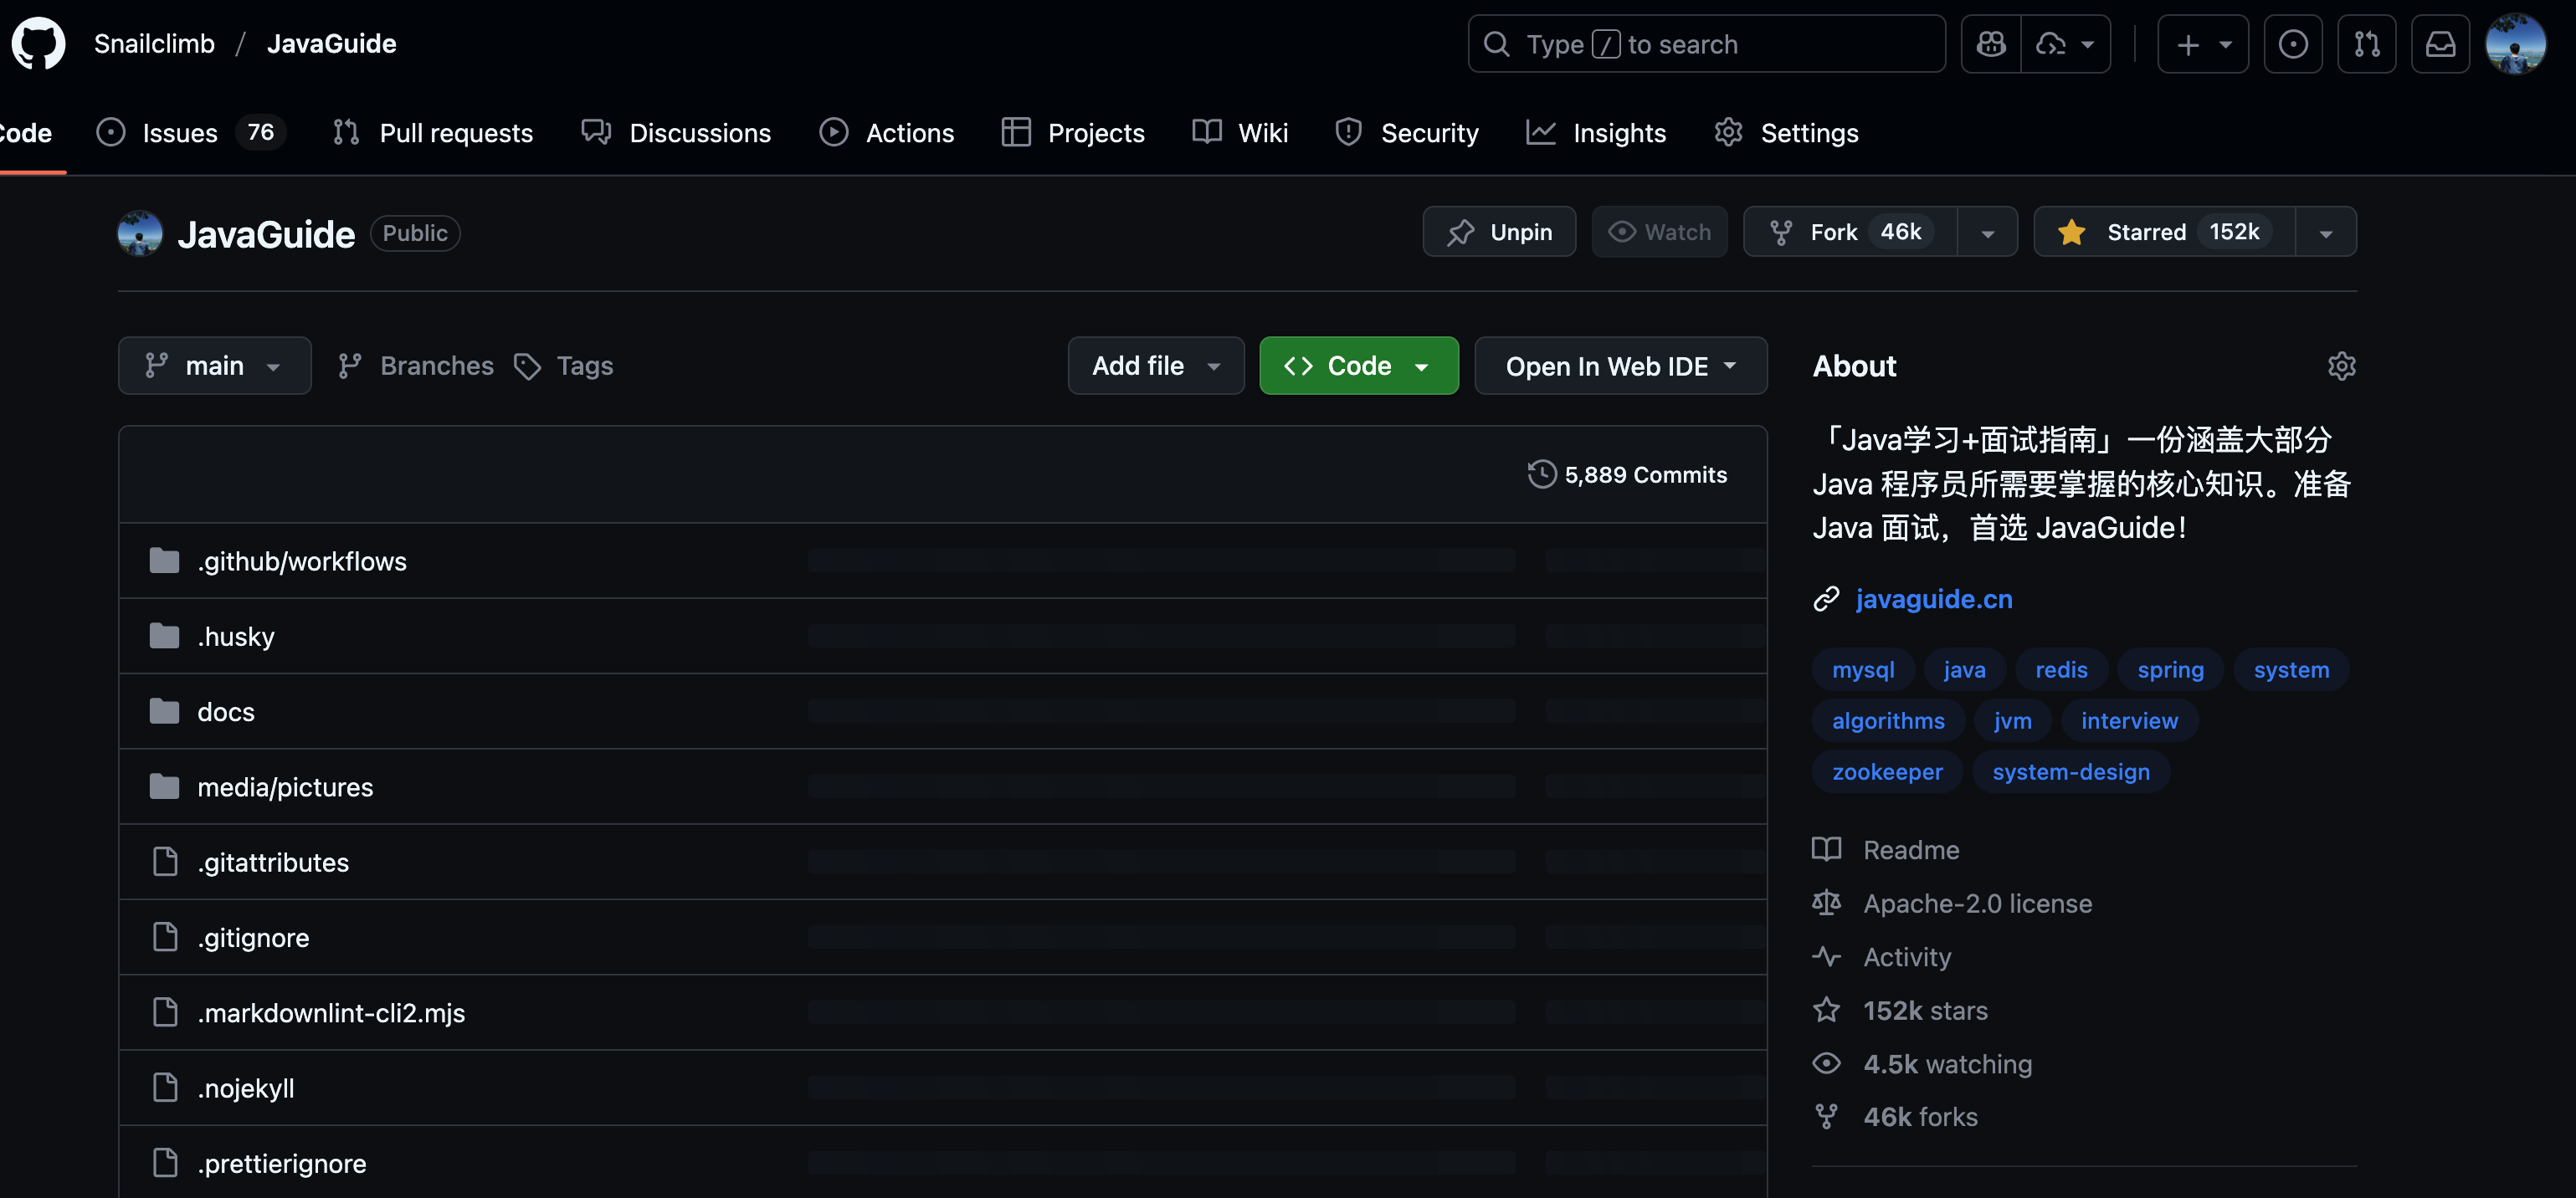Open the dropdown arrow next to Fork

[1987, 232]
